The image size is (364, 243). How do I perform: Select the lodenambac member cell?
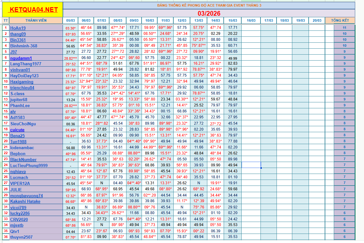coord(36,148)
